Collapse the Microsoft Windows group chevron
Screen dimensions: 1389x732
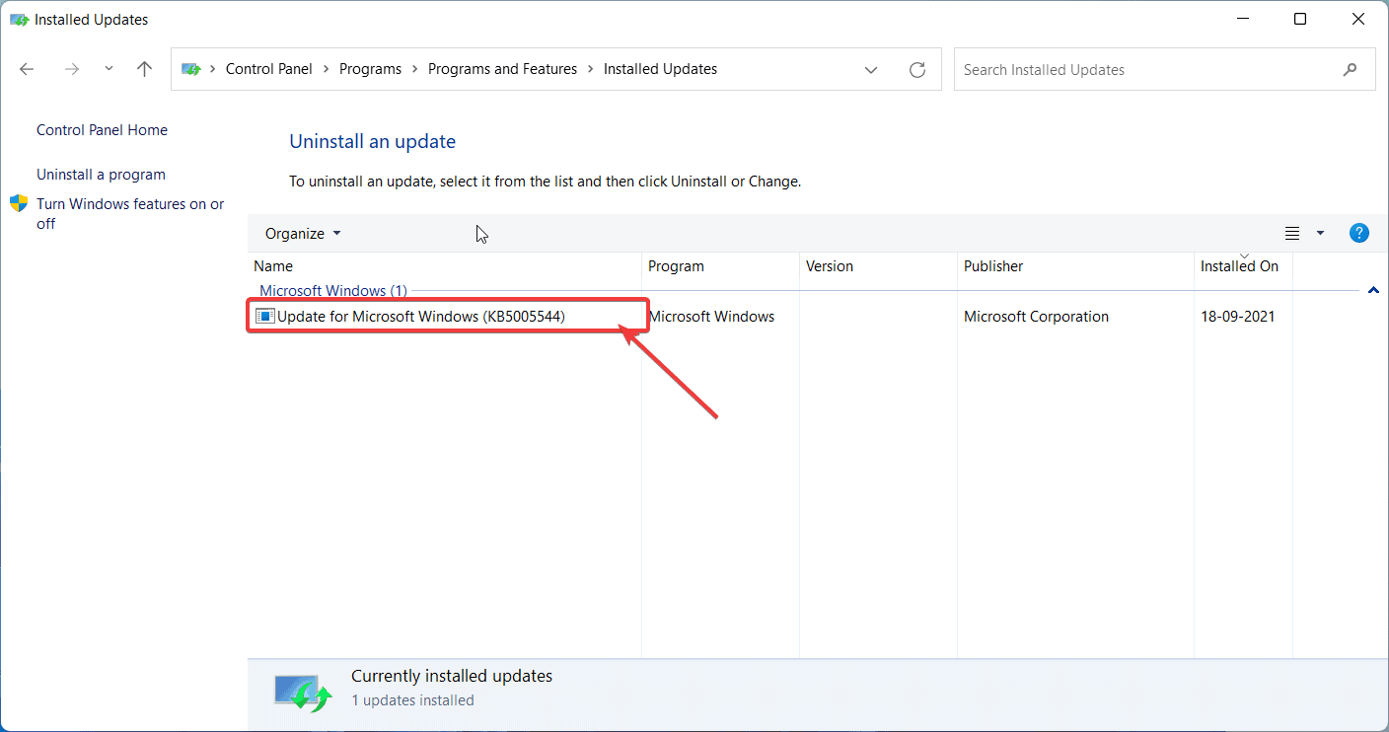pos(1373,290)
